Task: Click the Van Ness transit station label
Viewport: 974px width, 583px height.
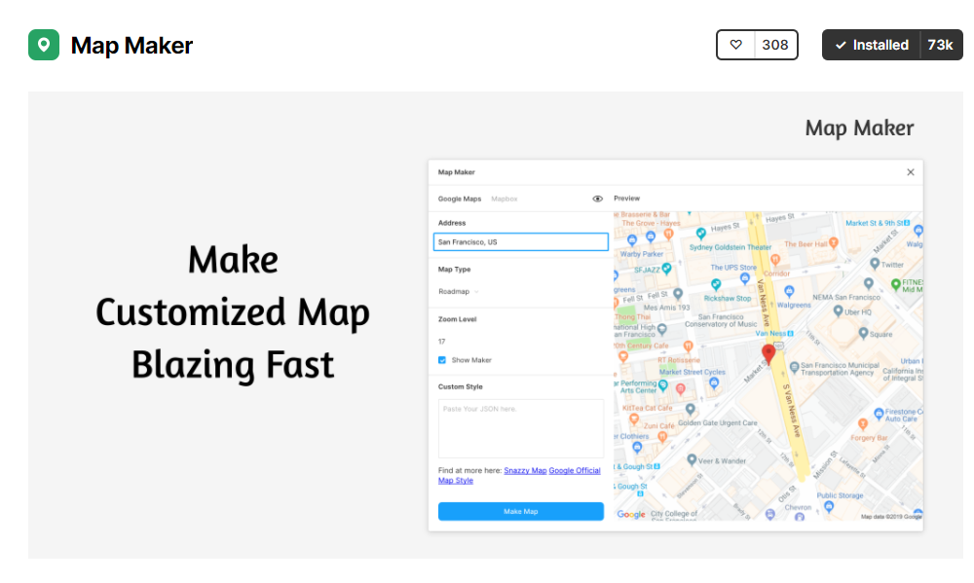Action: point(774,334)
